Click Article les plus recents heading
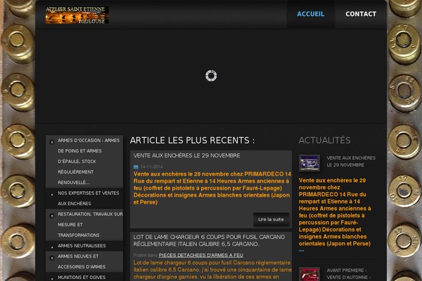This screenshot has width=422, height=281. (x=192, y=140)
